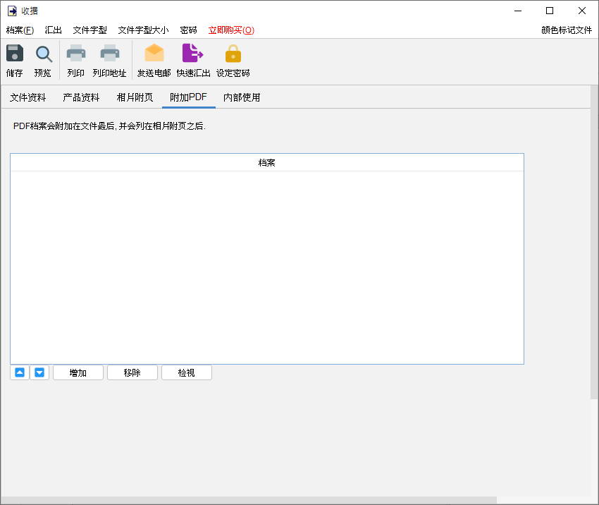Switch to the 相片附页 tab
The width and height of the screenshot is (599, 505).
(x=135, y=97)
